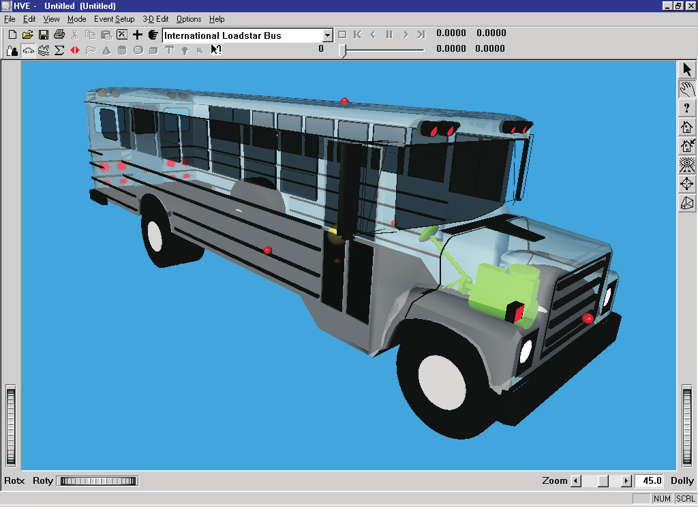Screen dimensions: 698x507
Task: Open the Event Setup menu
Action: coord(114,19)
